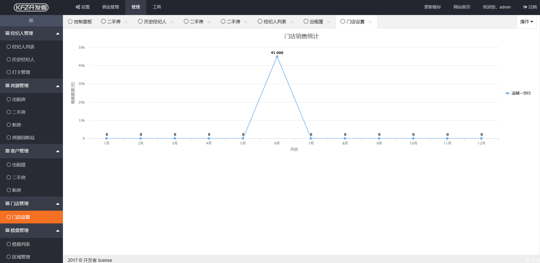The height and width of the screenshot is (263, 540).
Task: Open 区域管理 in sidebar
Action: click(31, 257)
